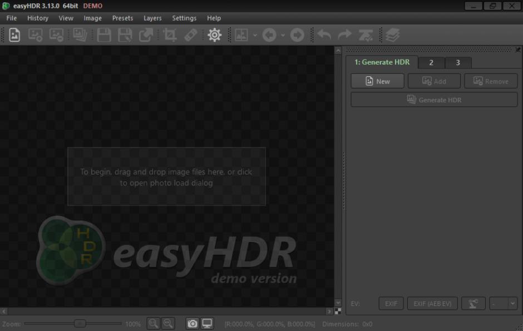
Task: Toggle checkerboard background icon
Action: (x=338, y=312)
